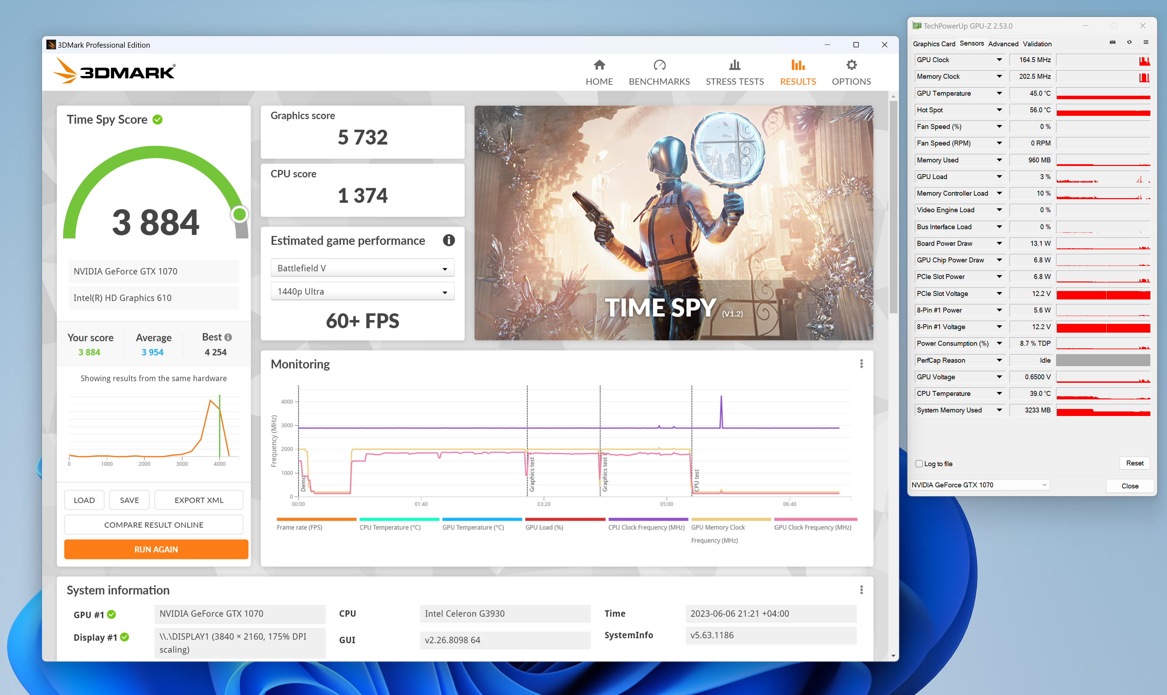1167x695 pixels.
Task: Open the 3DMark Home icon
Action: pos(599,65)
